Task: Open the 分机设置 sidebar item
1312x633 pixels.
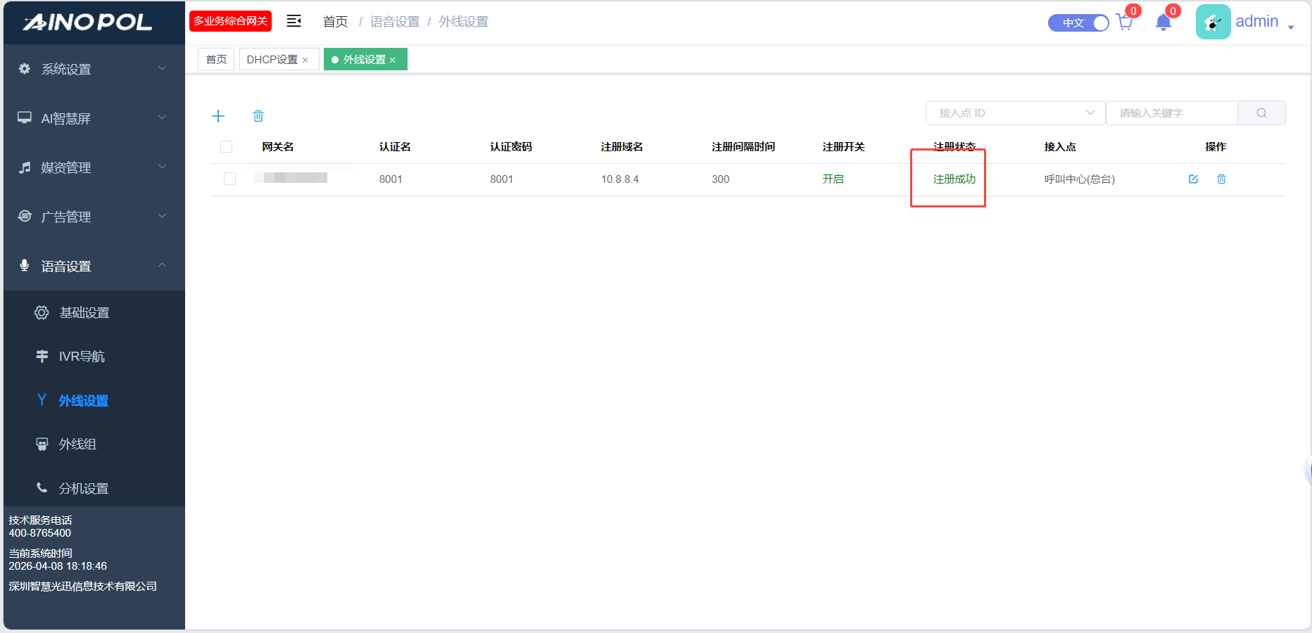Action: coord(83,488)
